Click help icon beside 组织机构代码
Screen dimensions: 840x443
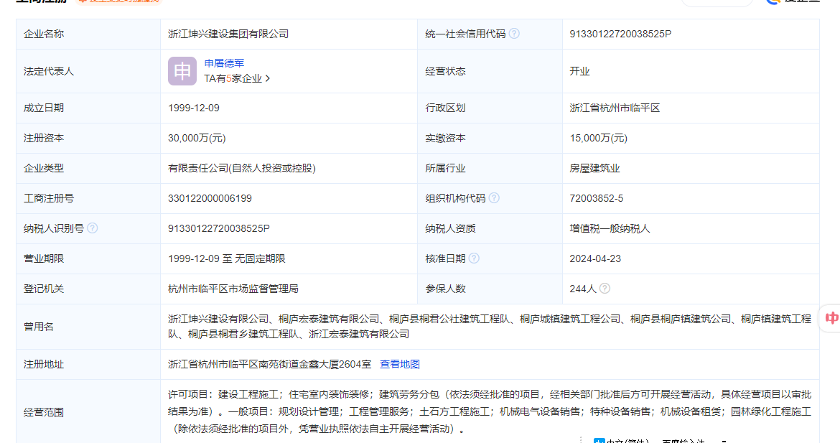(x=494, y=198)
